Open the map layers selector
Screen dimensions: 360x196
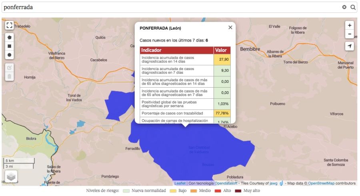(x=11, y=176)
